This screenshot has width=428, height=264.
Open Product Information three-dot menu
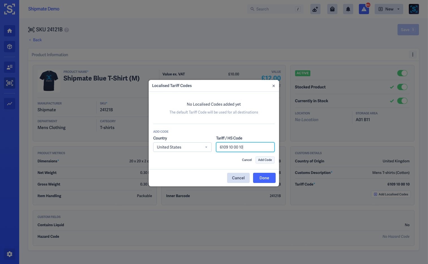[x=412, y=54]
